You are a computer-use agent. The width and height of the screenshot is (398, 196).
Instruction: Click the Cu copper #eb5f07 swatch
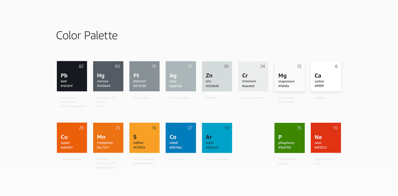click(x=72, y=138)
